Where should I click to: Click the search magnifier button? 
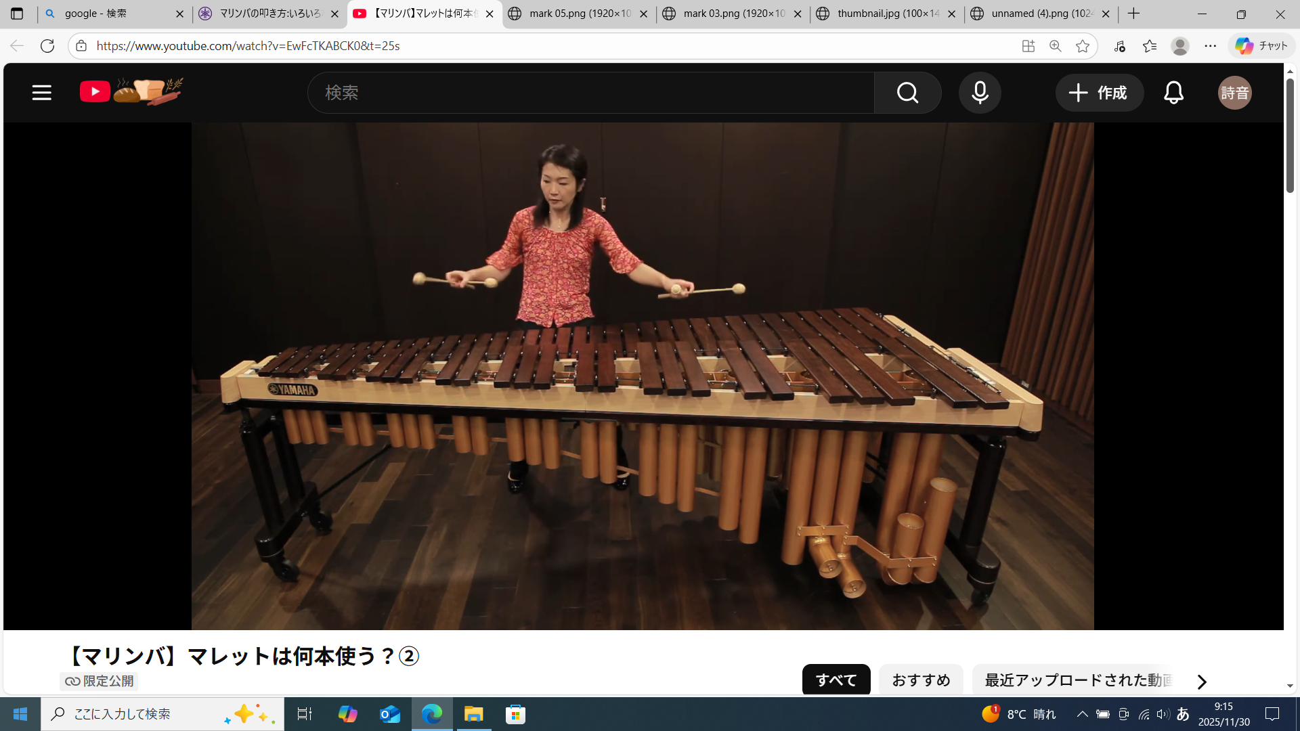tap(907, 93)
